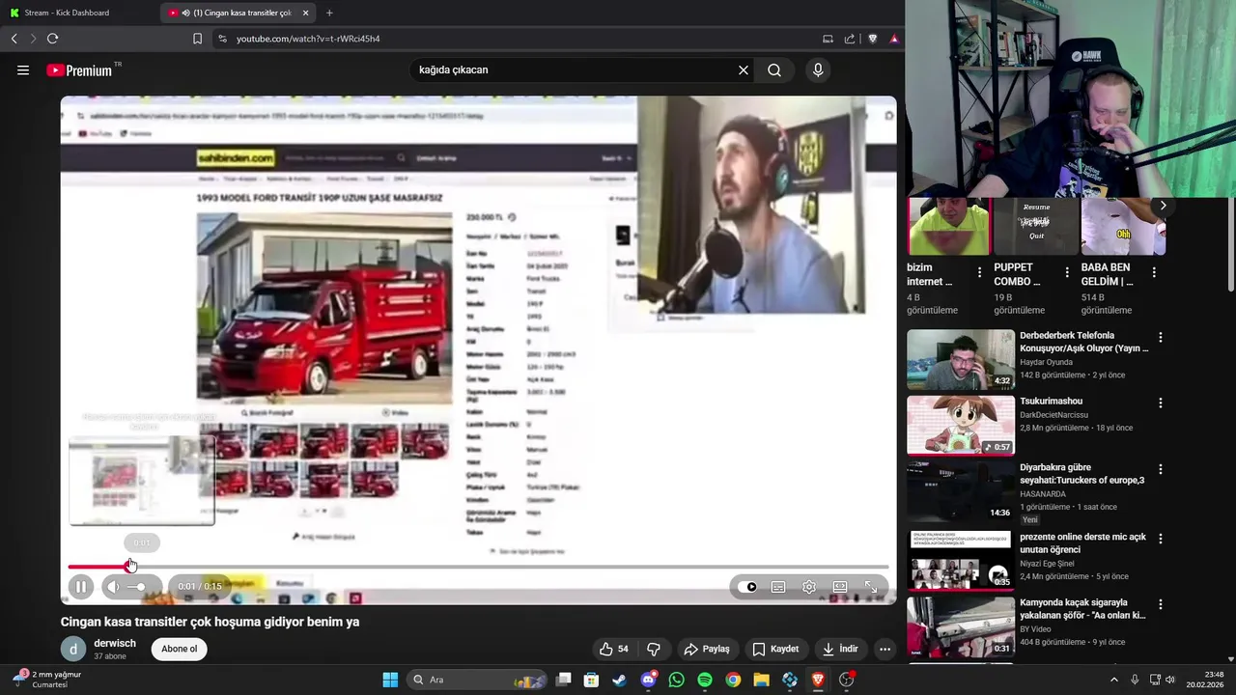This screenshot has width=1236, height=695.
Task: Start voice search with microphone
Action: [818, 70]
